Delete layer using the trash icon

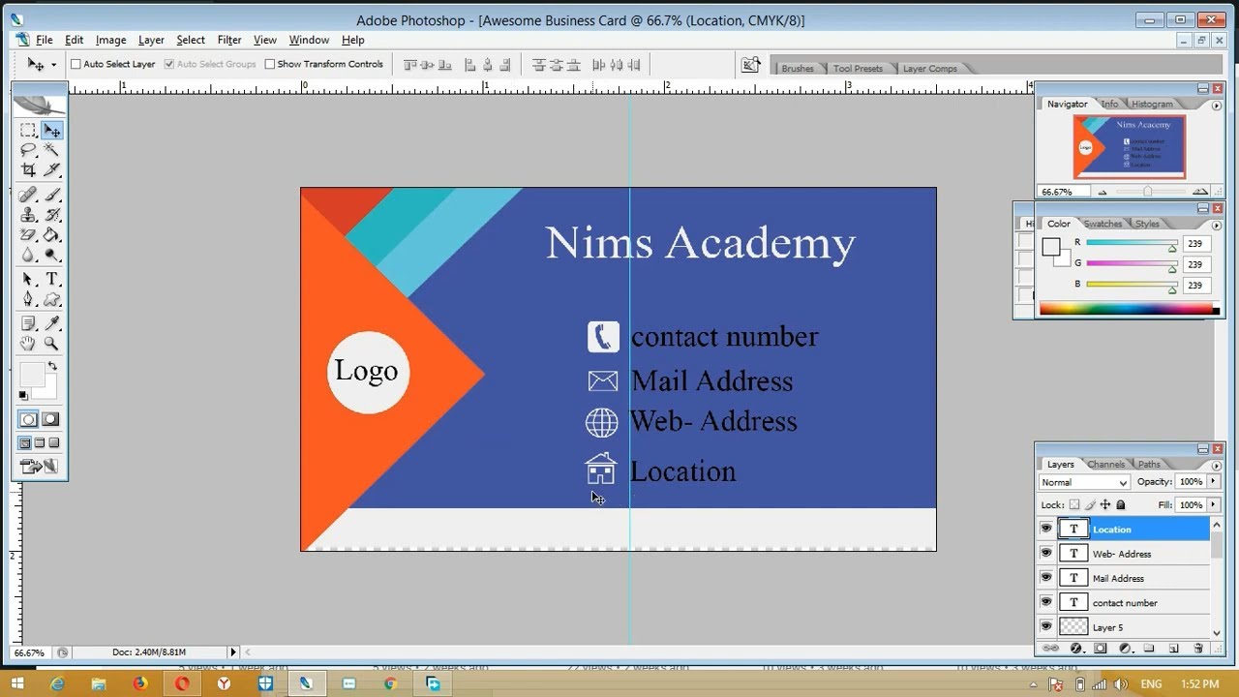1198,649
